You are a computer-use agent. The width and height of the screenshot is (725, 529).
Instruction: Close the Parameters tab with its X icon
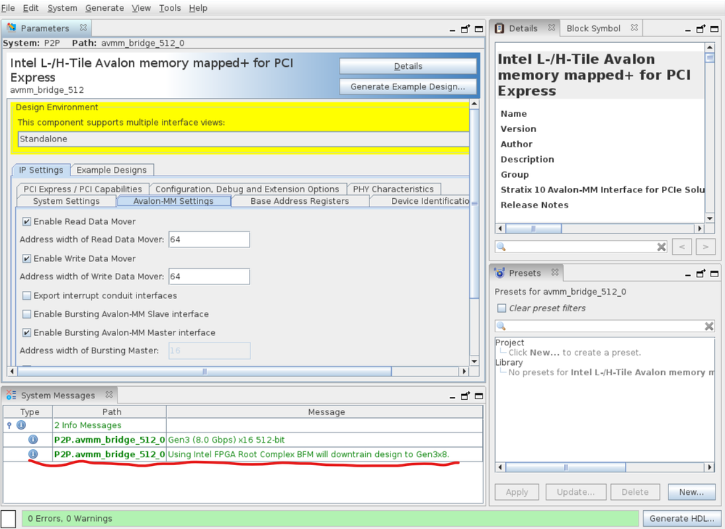tap(83, 28)
